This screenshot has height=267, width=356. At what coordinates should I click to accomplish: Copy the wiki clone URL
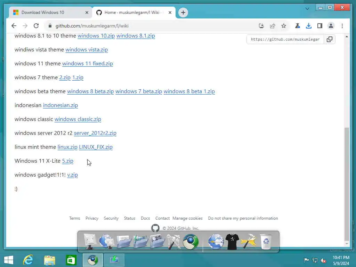pyautogui.click(x=330, y=39)
